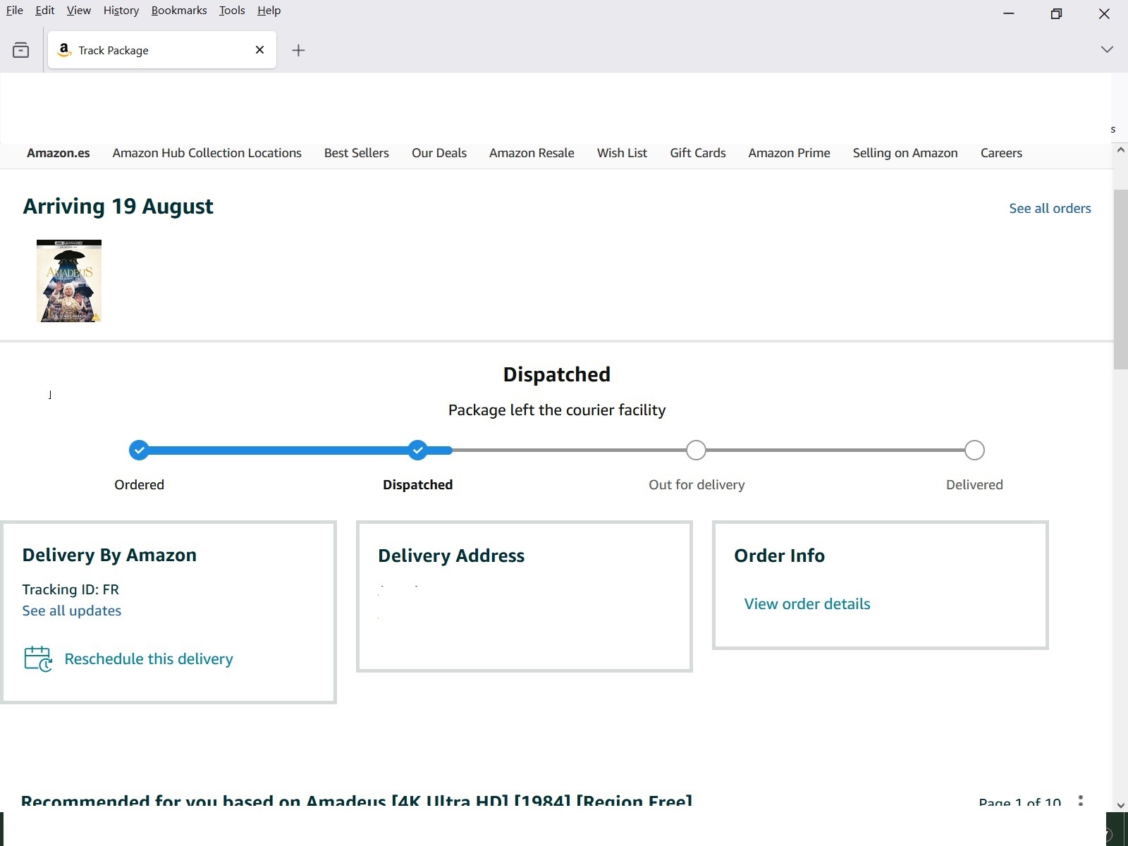Open the Bookmarks menu
1128x846 pixels.
[179, 11]
